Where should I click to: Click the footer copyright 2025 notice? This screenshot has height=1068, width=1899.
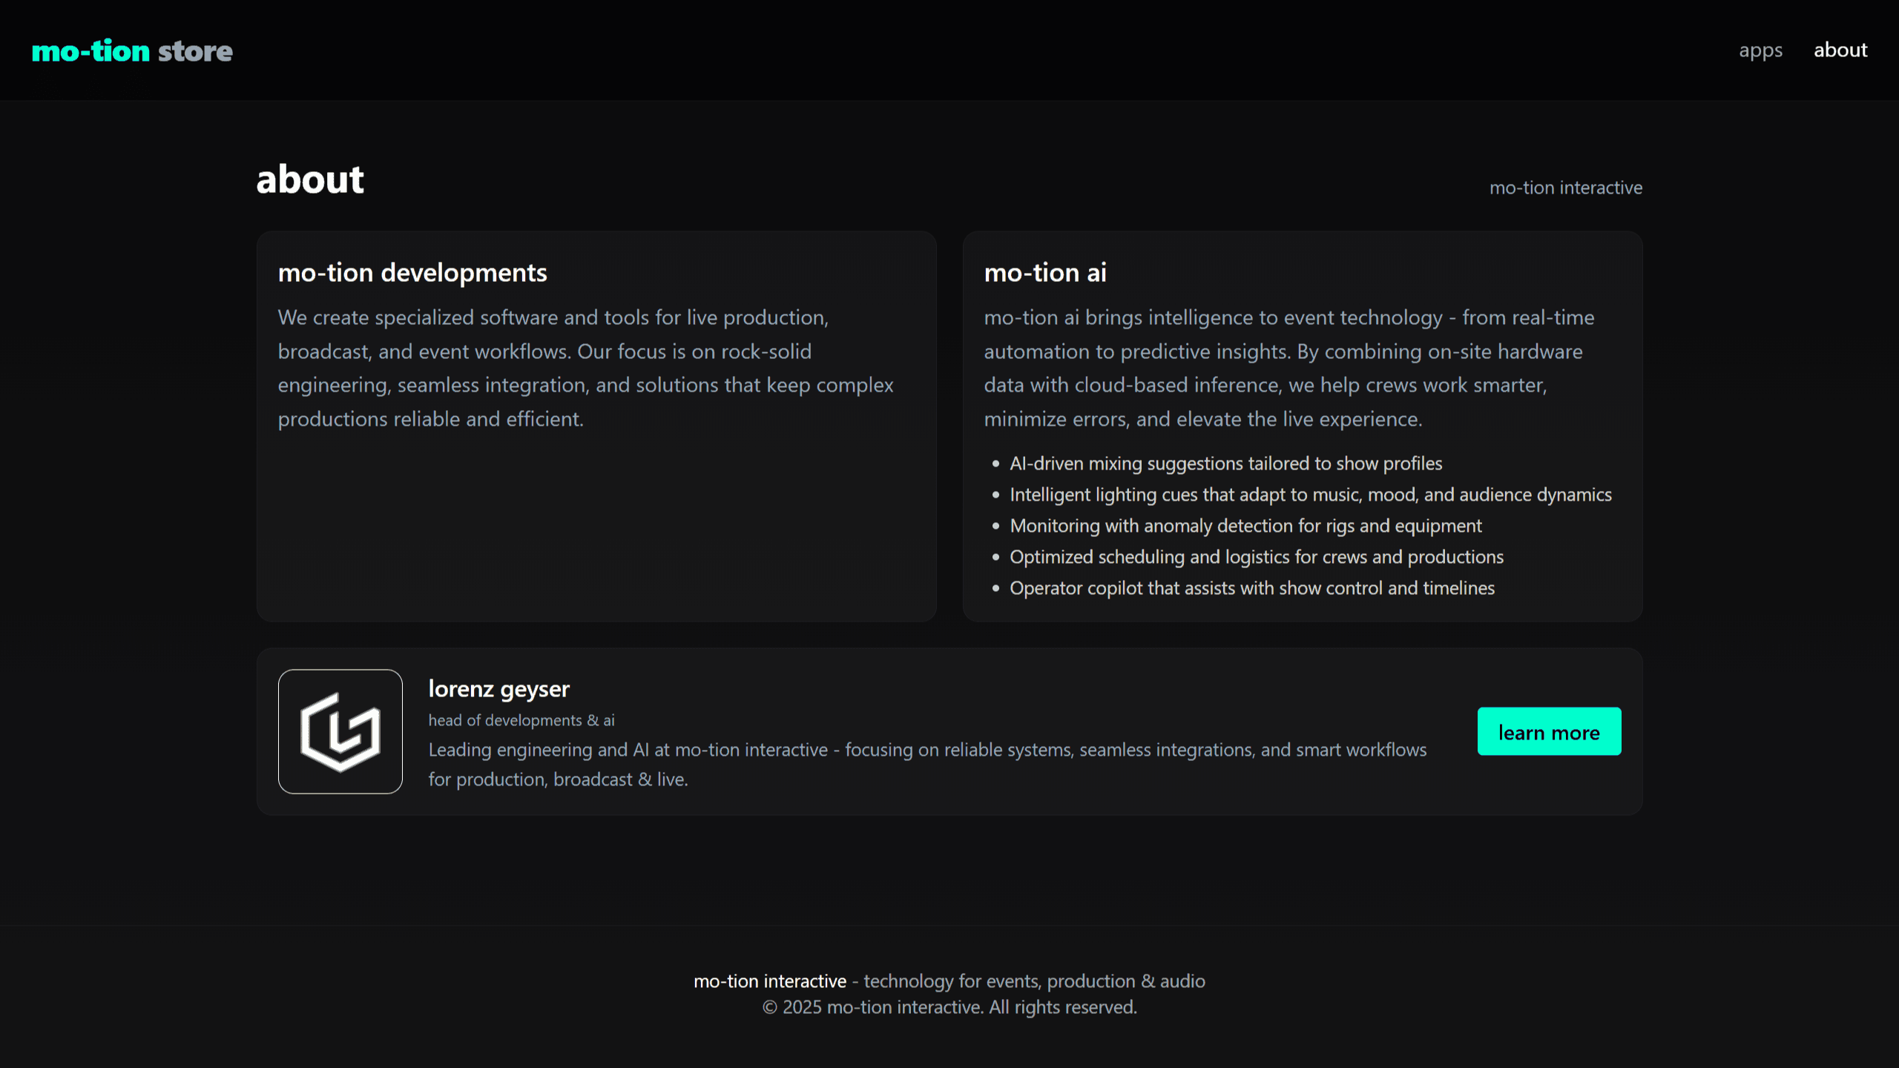[949, 1007]
